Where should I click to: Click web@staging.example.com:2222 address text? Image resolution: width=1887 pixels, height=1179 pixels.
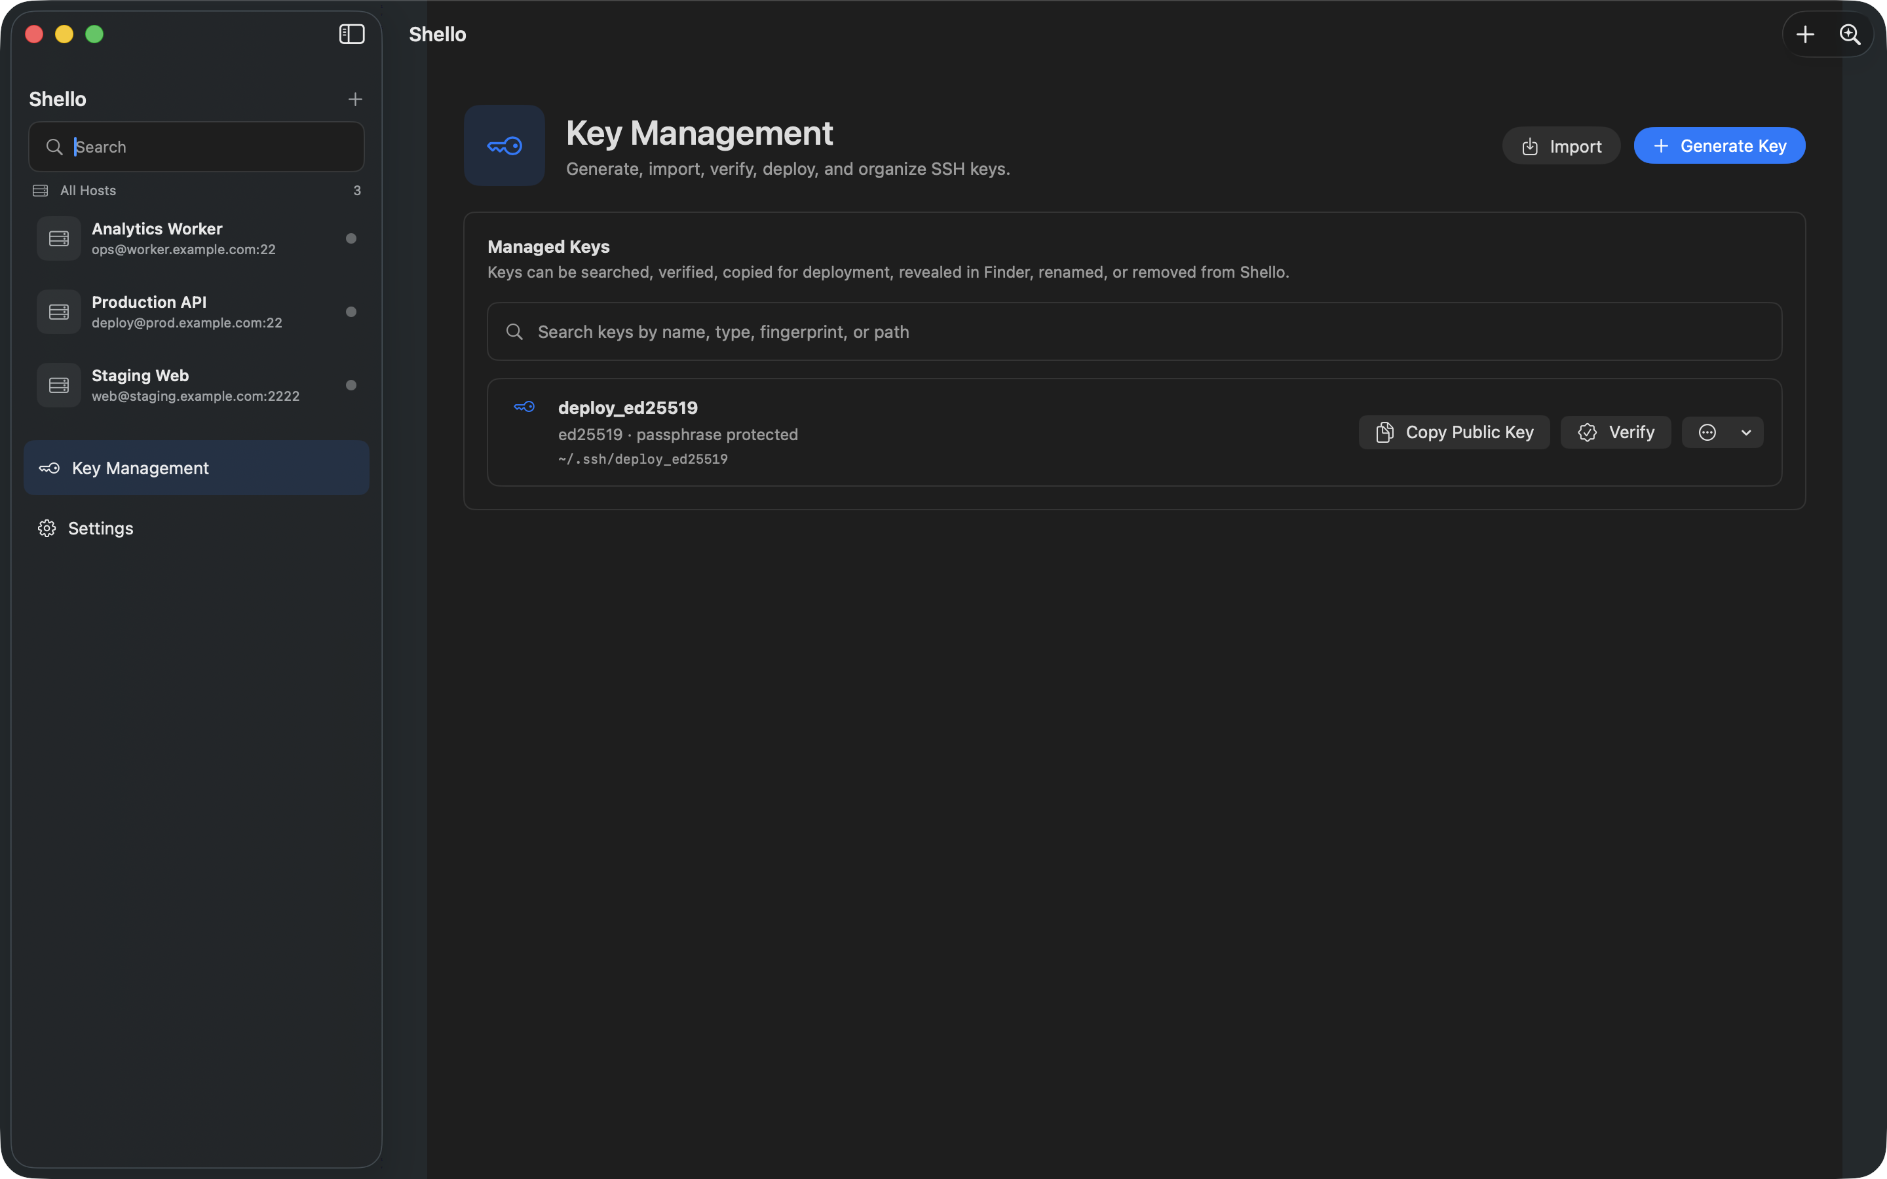pos(195,396)
